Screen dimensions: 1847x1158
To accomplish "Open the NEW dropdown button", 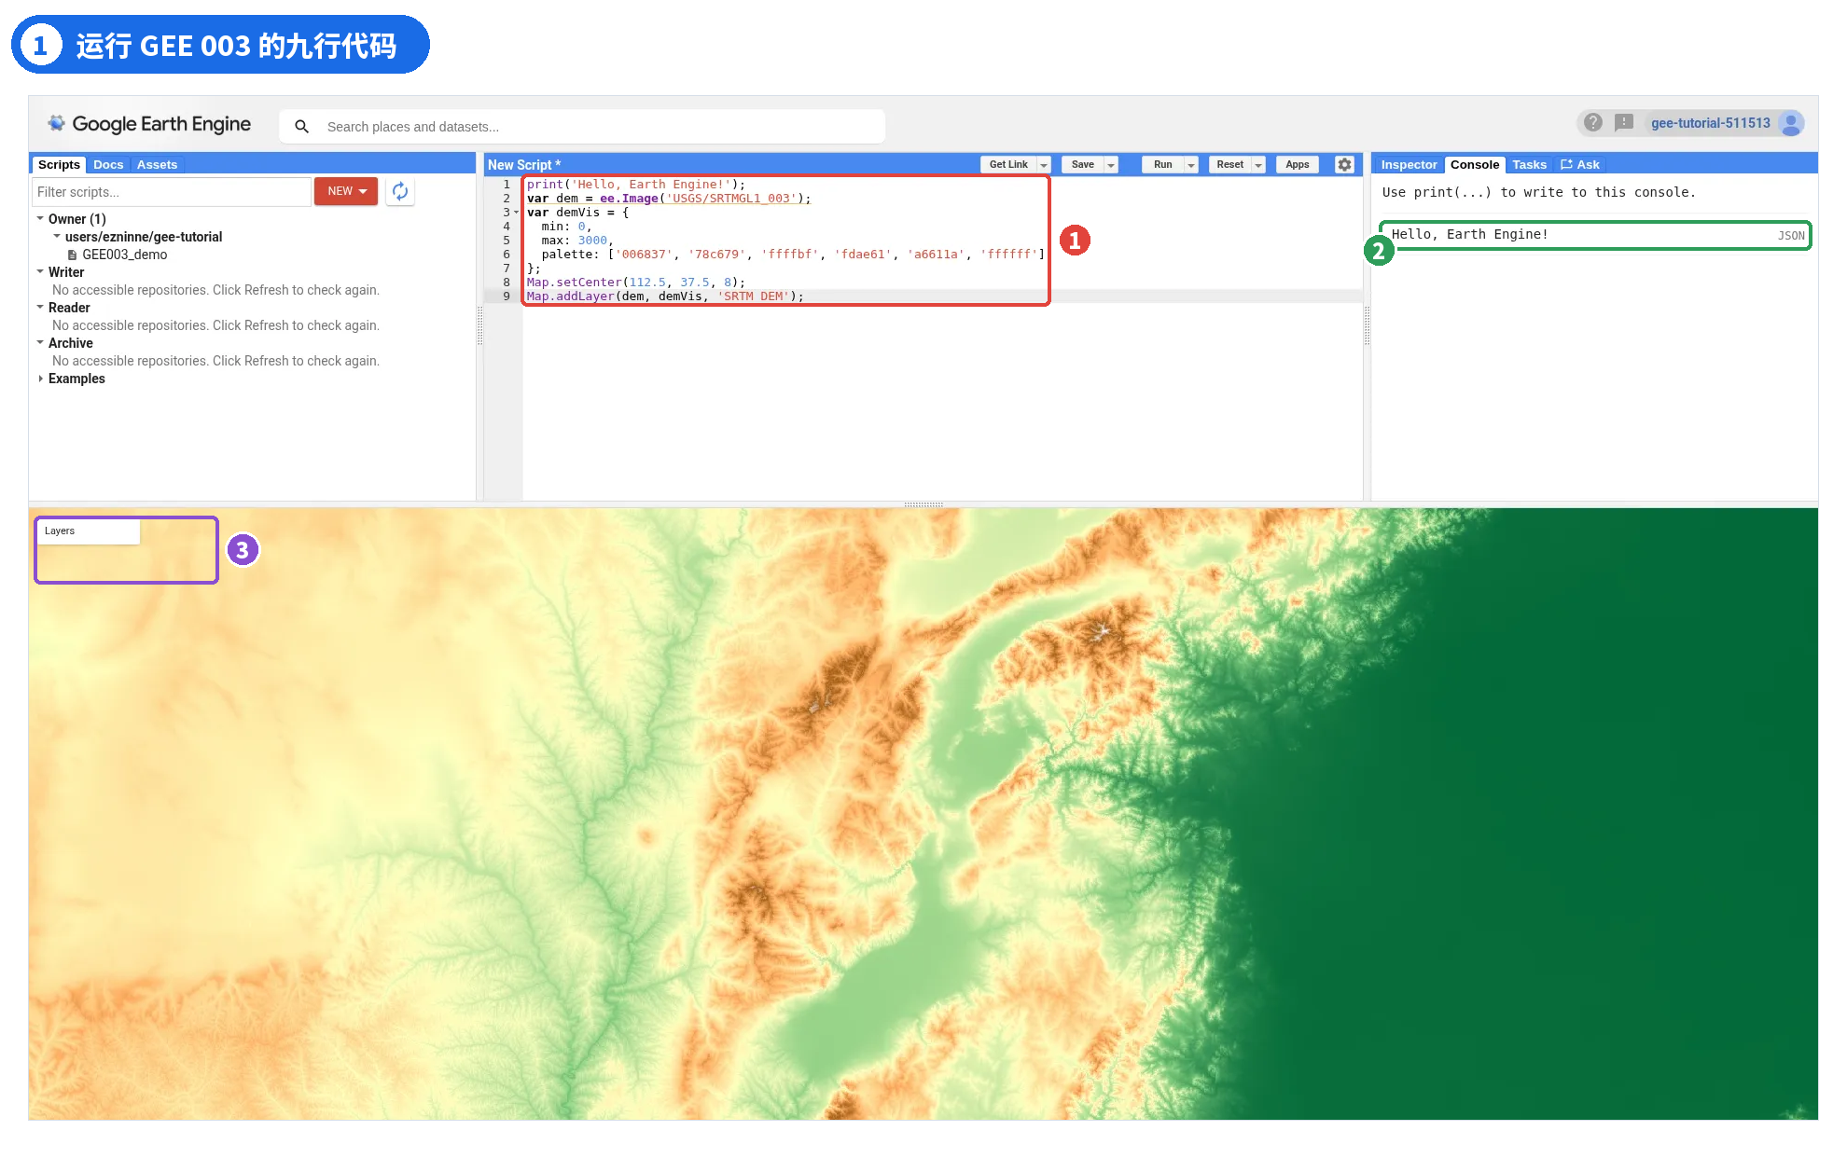I will 346,191.
